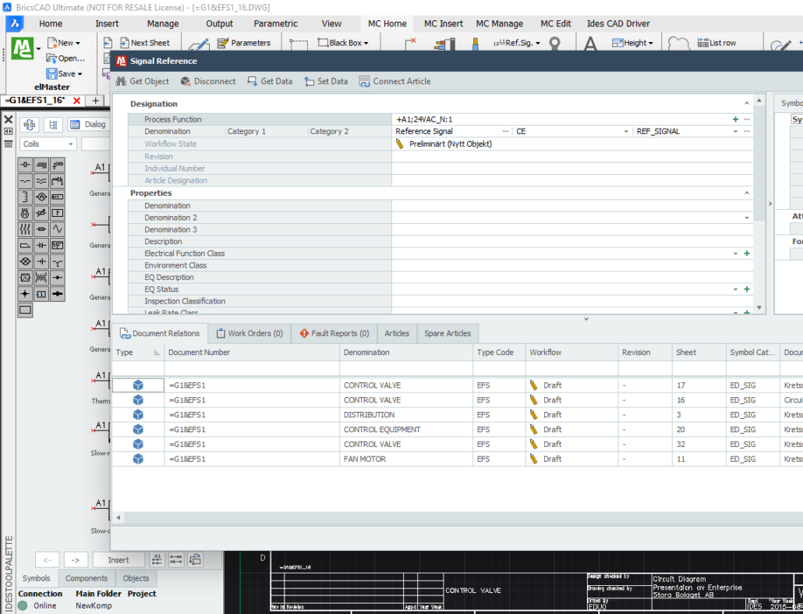Select the pressure 'P' box symbol
The height and width of the screenshot is (614, 803).
(58, 213)
